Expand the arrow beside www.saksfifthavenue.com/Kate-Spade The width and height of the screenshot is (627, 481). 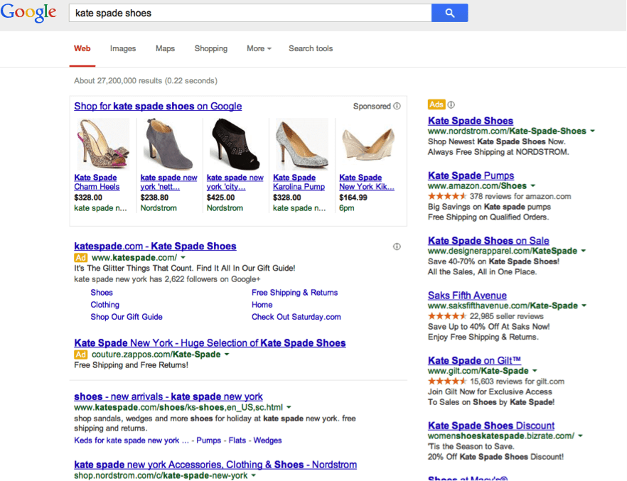(x=584, y=306)
